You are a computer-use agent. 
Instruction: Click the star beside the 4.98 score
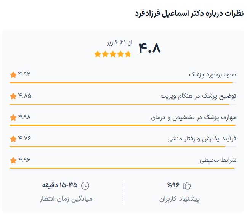coord(13,117)
